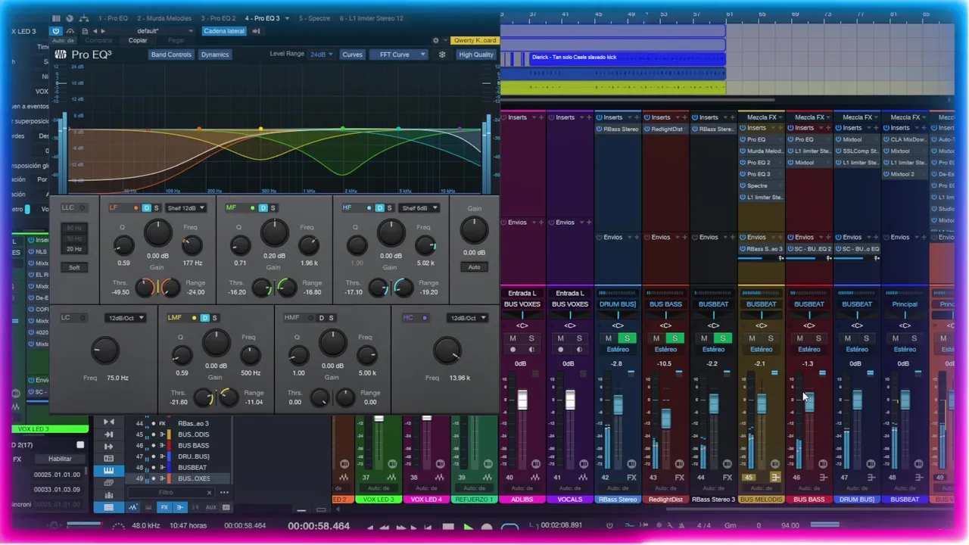The height and width of the screenshot is (545, 969).
Task: Click next preset arrow
Action: click(x=103, y=31)
